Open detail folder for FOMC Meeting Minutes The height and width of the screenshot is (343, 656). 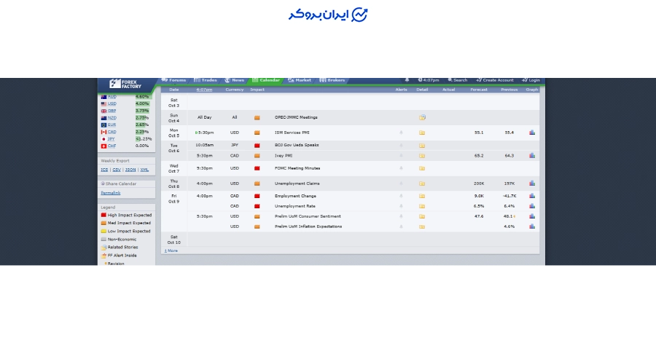point(422,168)
